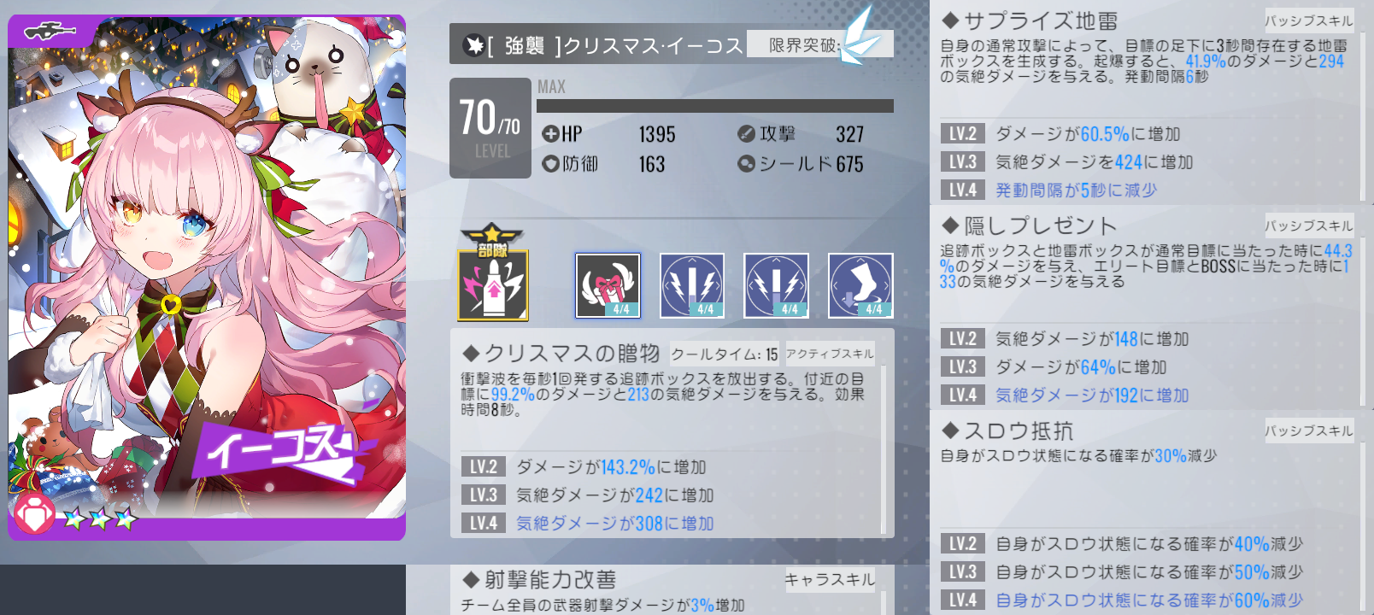Click the キャラスキル tag
Image resolution: width=1374 pixels, height=615 pixels.
[830, 580]
